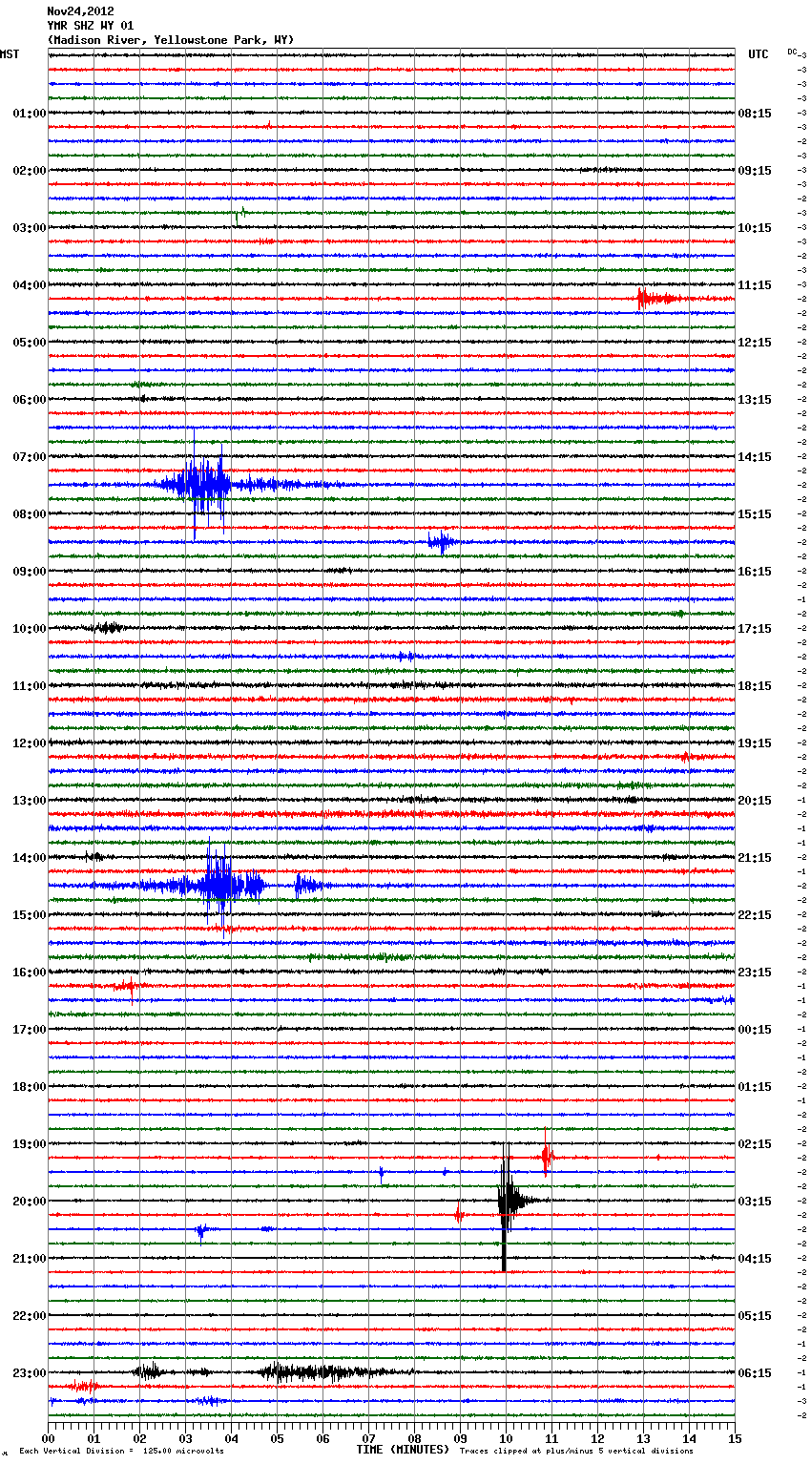Click minute 15 on the bottom axis
This screenshot has height=1464, width=811.
pos(734,1438)
